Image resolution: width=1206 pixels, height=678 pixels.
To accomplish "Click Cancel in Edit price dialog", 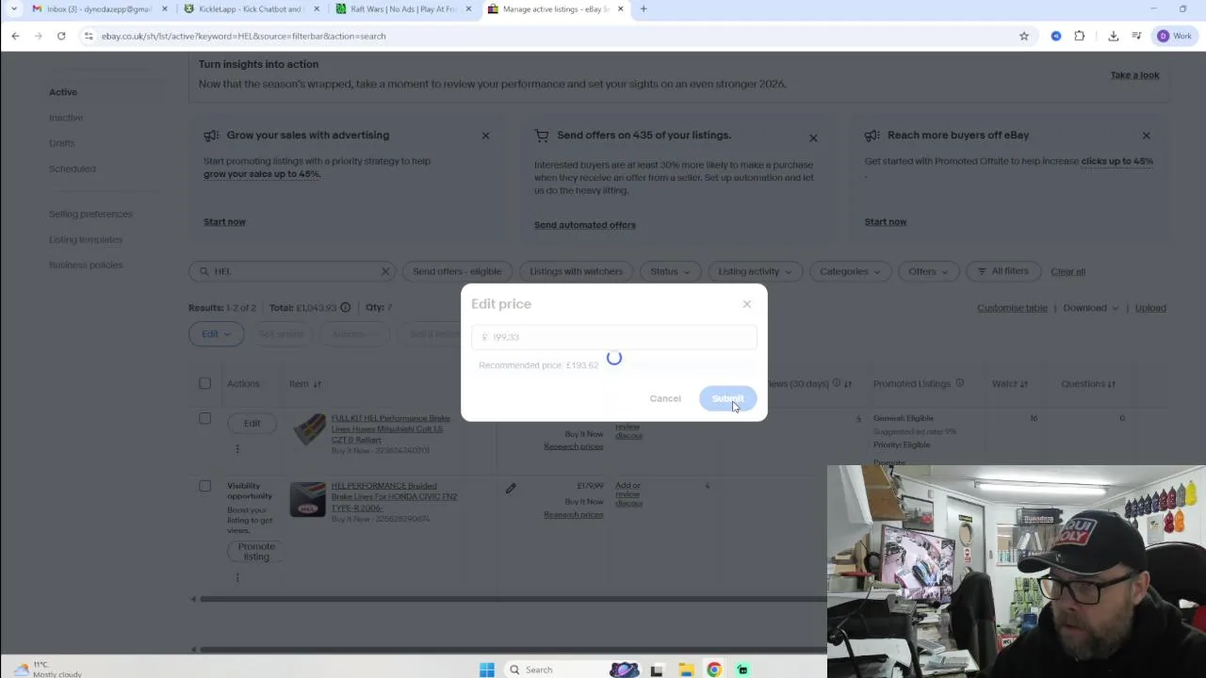I will tap(665, 398).
